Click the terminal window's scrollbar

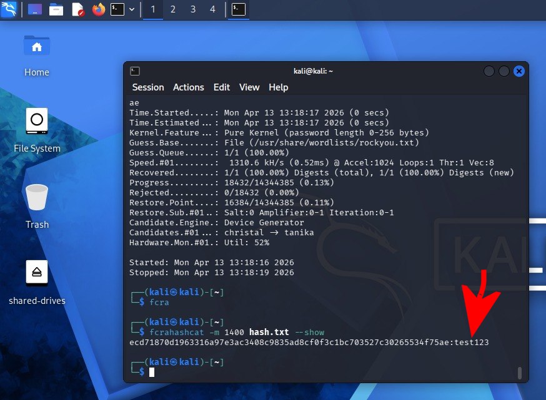(x=519, y=373)
